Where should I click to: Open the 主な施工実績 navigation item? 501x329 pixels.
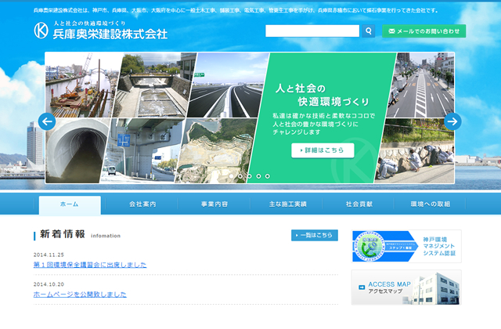point(286,204)
